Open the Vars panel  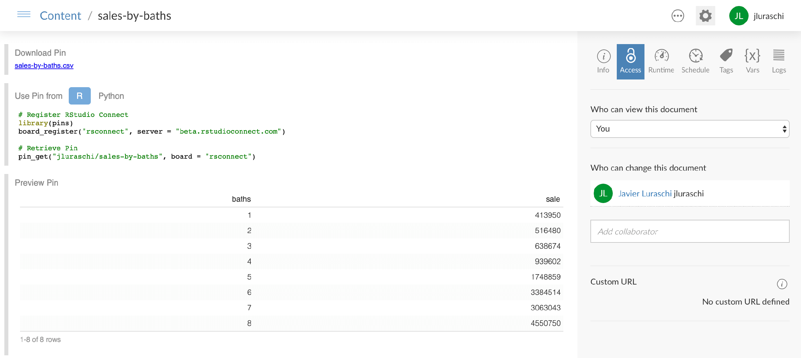pyautogui.click(x=753, y=61)
